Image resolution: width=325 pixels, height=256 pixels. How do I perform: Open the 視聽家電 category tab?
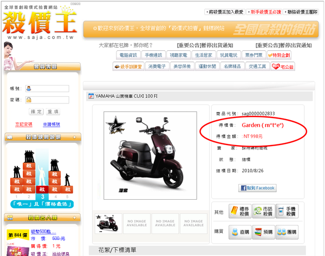178,55
